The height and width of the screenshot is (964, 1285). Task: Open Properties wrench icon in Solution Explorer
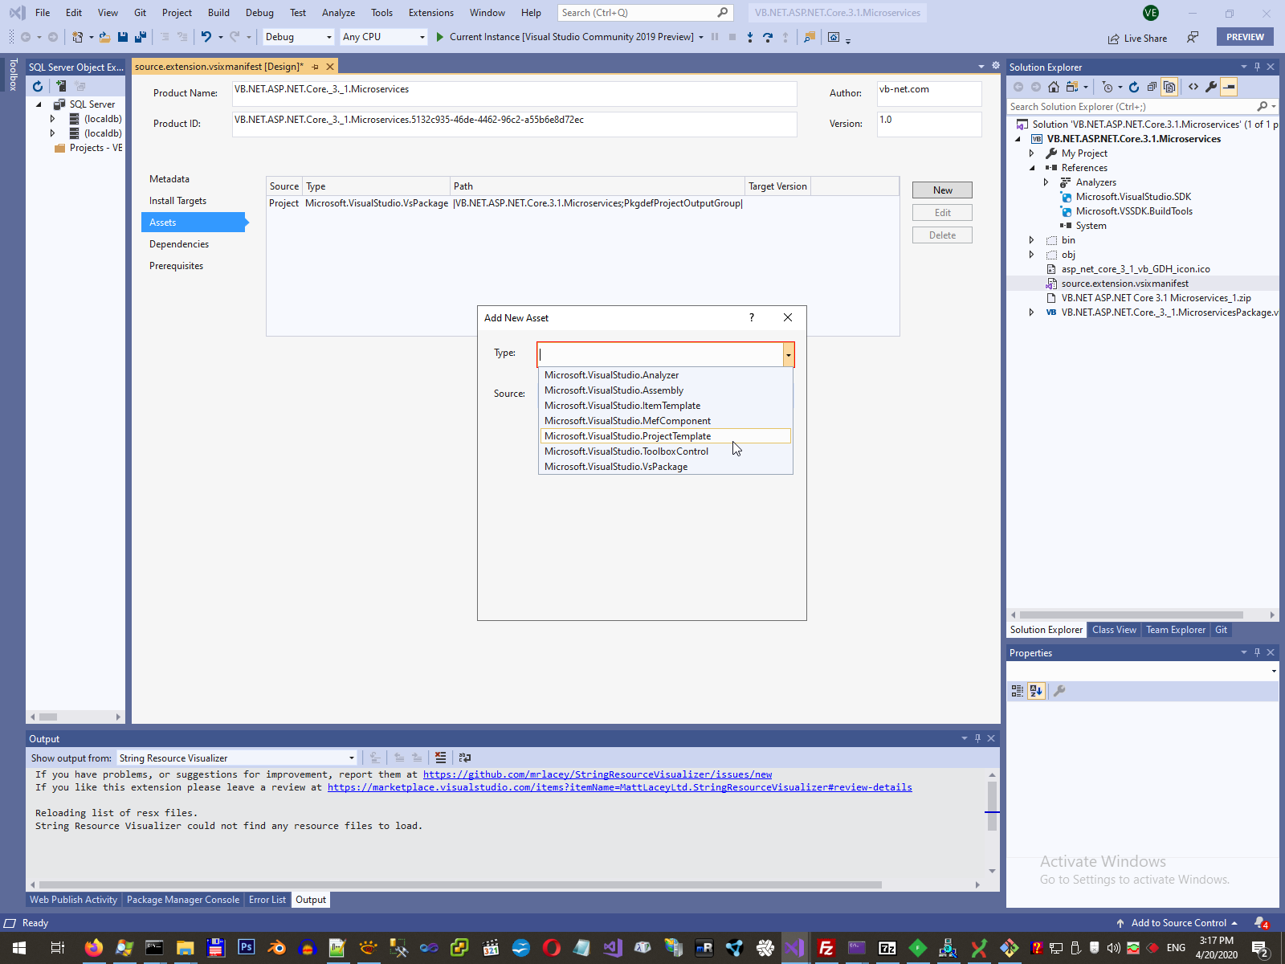point(1211,87)
